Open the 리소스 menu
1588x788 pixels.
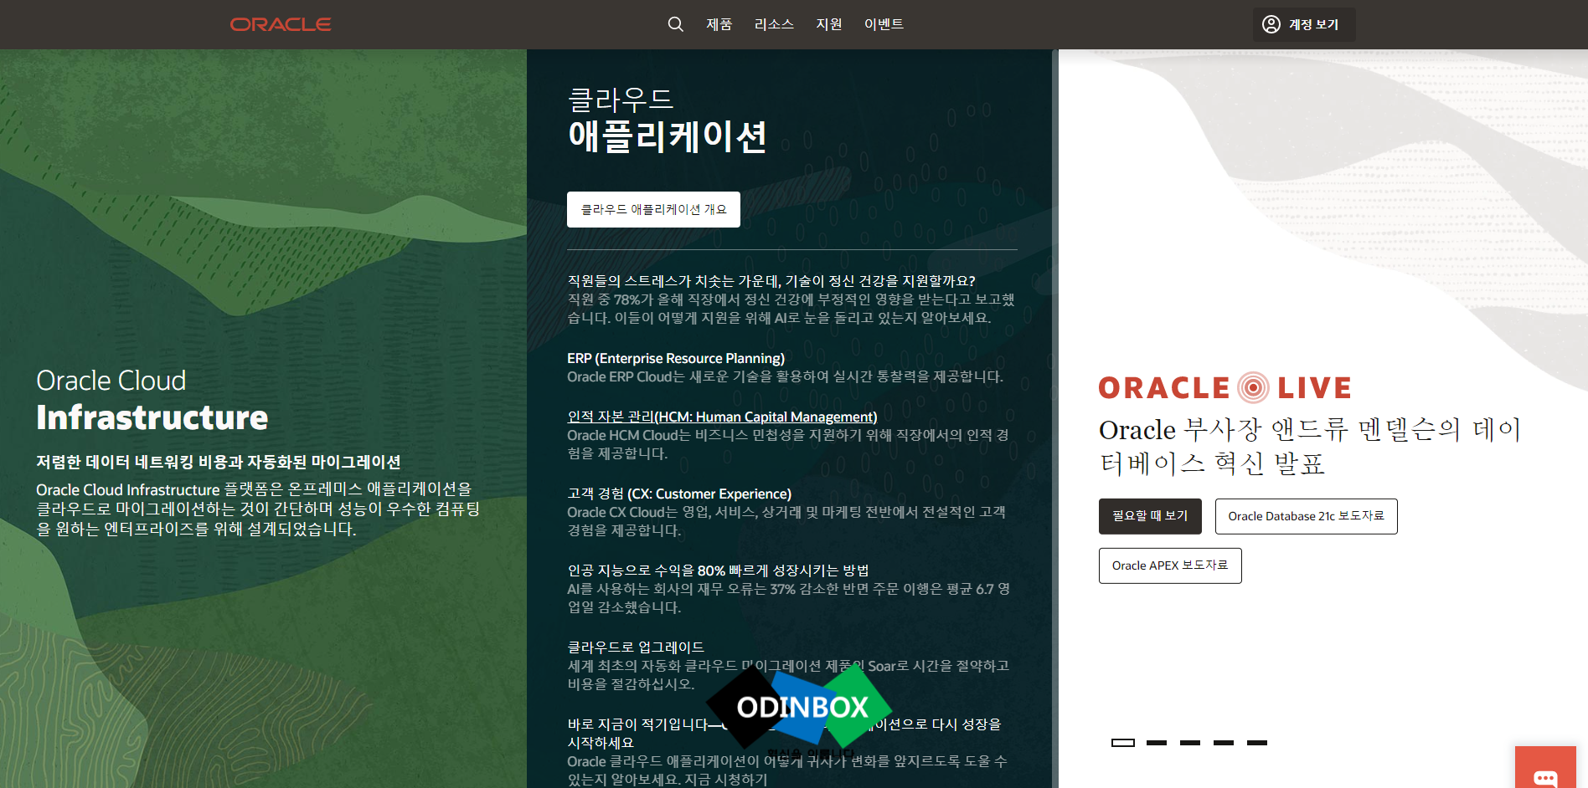[774, 24]
